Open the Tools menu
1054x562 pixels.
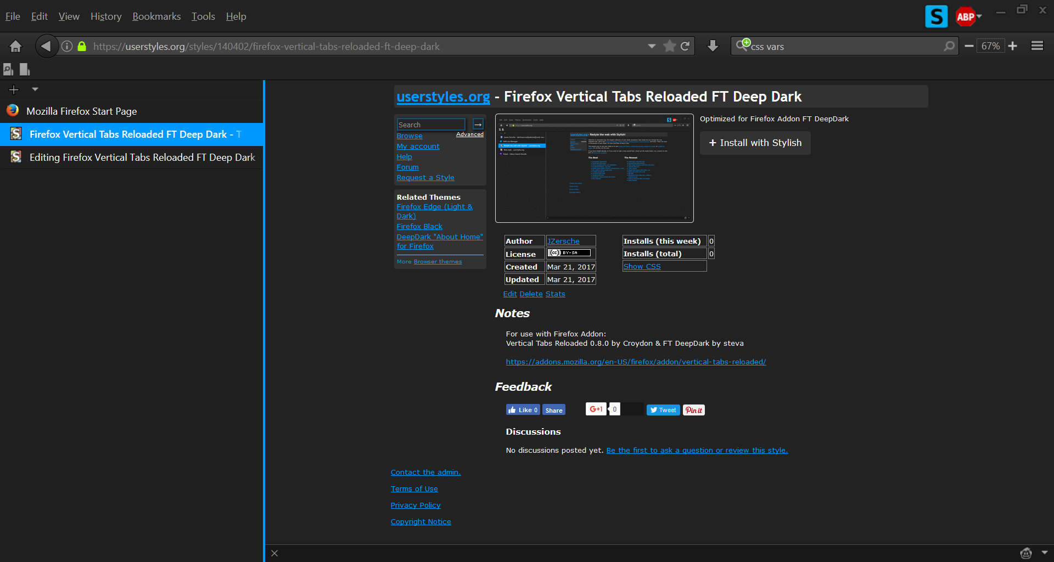203,16
